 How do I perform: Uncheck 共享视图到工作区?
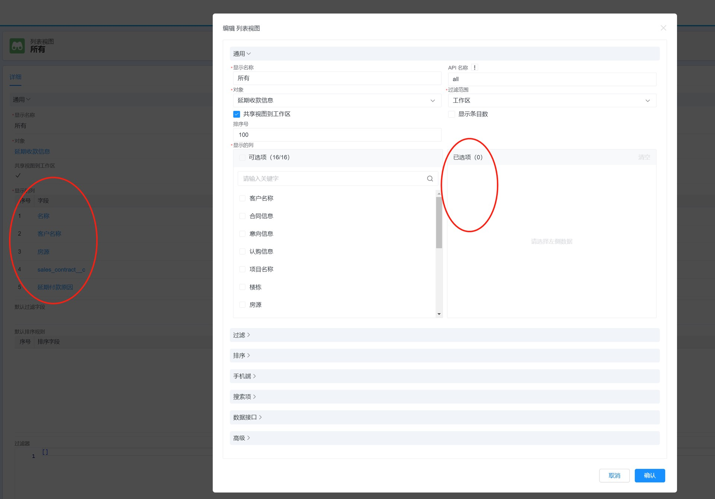click(x=236, y=114)
